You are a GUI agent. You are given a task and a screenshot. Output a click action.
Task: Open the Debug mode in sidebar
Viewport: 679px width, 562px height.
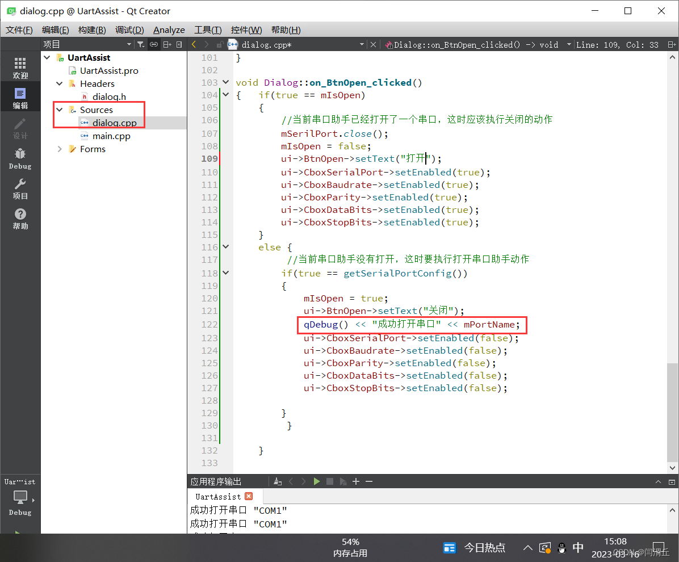click(x=20, y=159)
